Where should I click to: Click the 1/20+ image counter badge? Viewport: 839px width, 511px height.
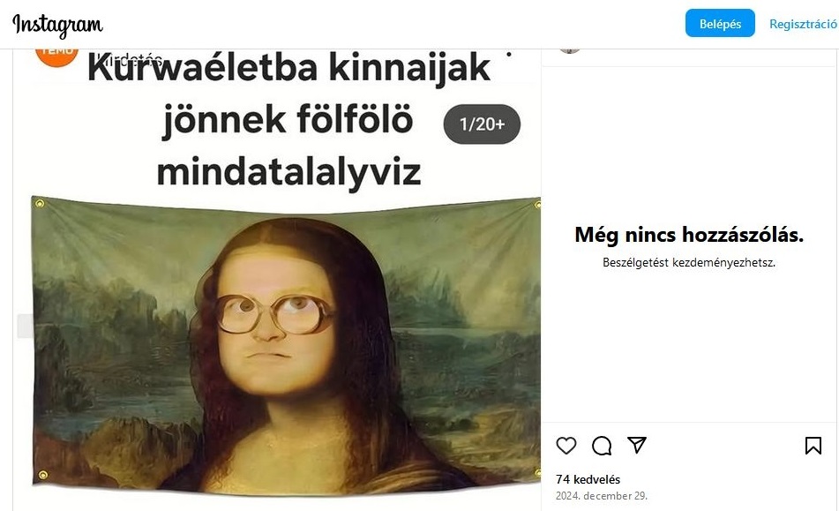coord(482,124)
